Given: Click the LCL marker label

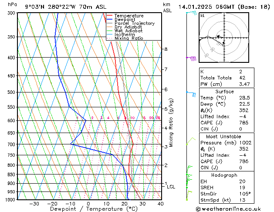Looking at the screenshot, I should (x=171, y=187).
